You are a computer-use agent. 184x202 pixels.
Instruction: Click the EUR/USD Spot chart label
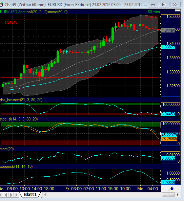point(13,12)
